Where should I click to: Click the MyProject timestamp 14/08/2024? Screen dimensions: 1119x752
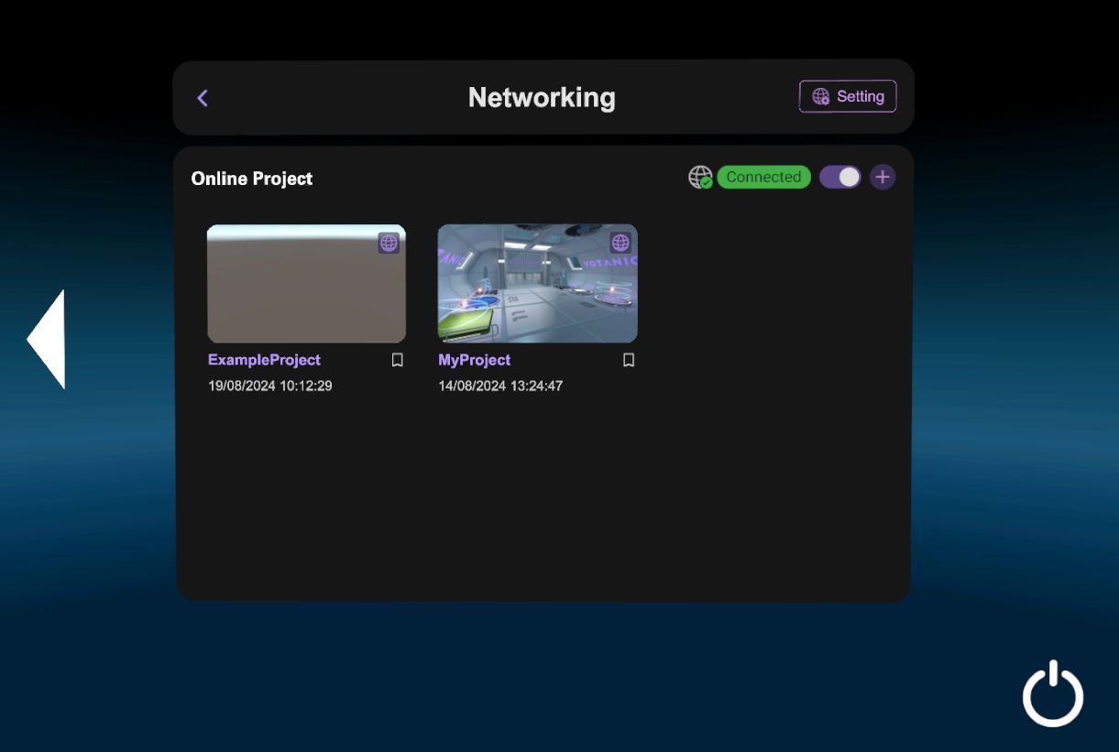point(500,386)
